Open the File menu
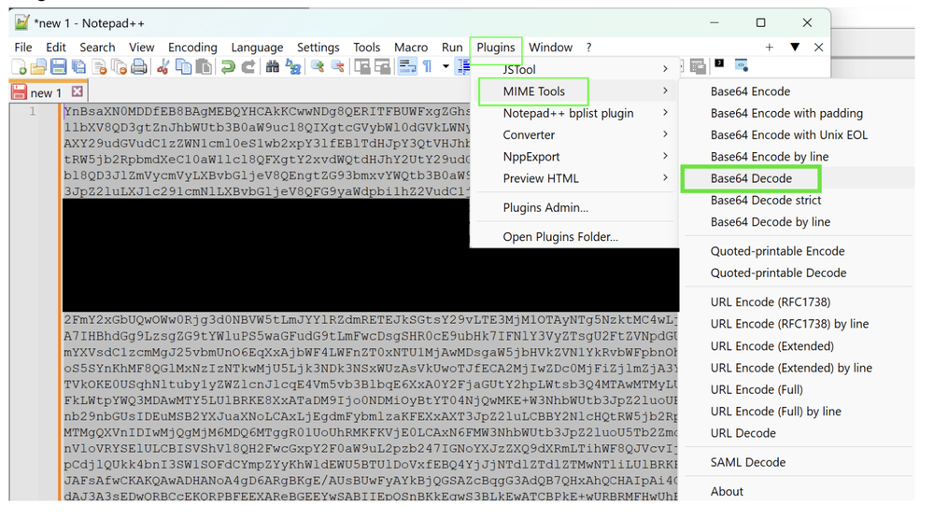This screenshot has width=934, height=518. (23, 47)
